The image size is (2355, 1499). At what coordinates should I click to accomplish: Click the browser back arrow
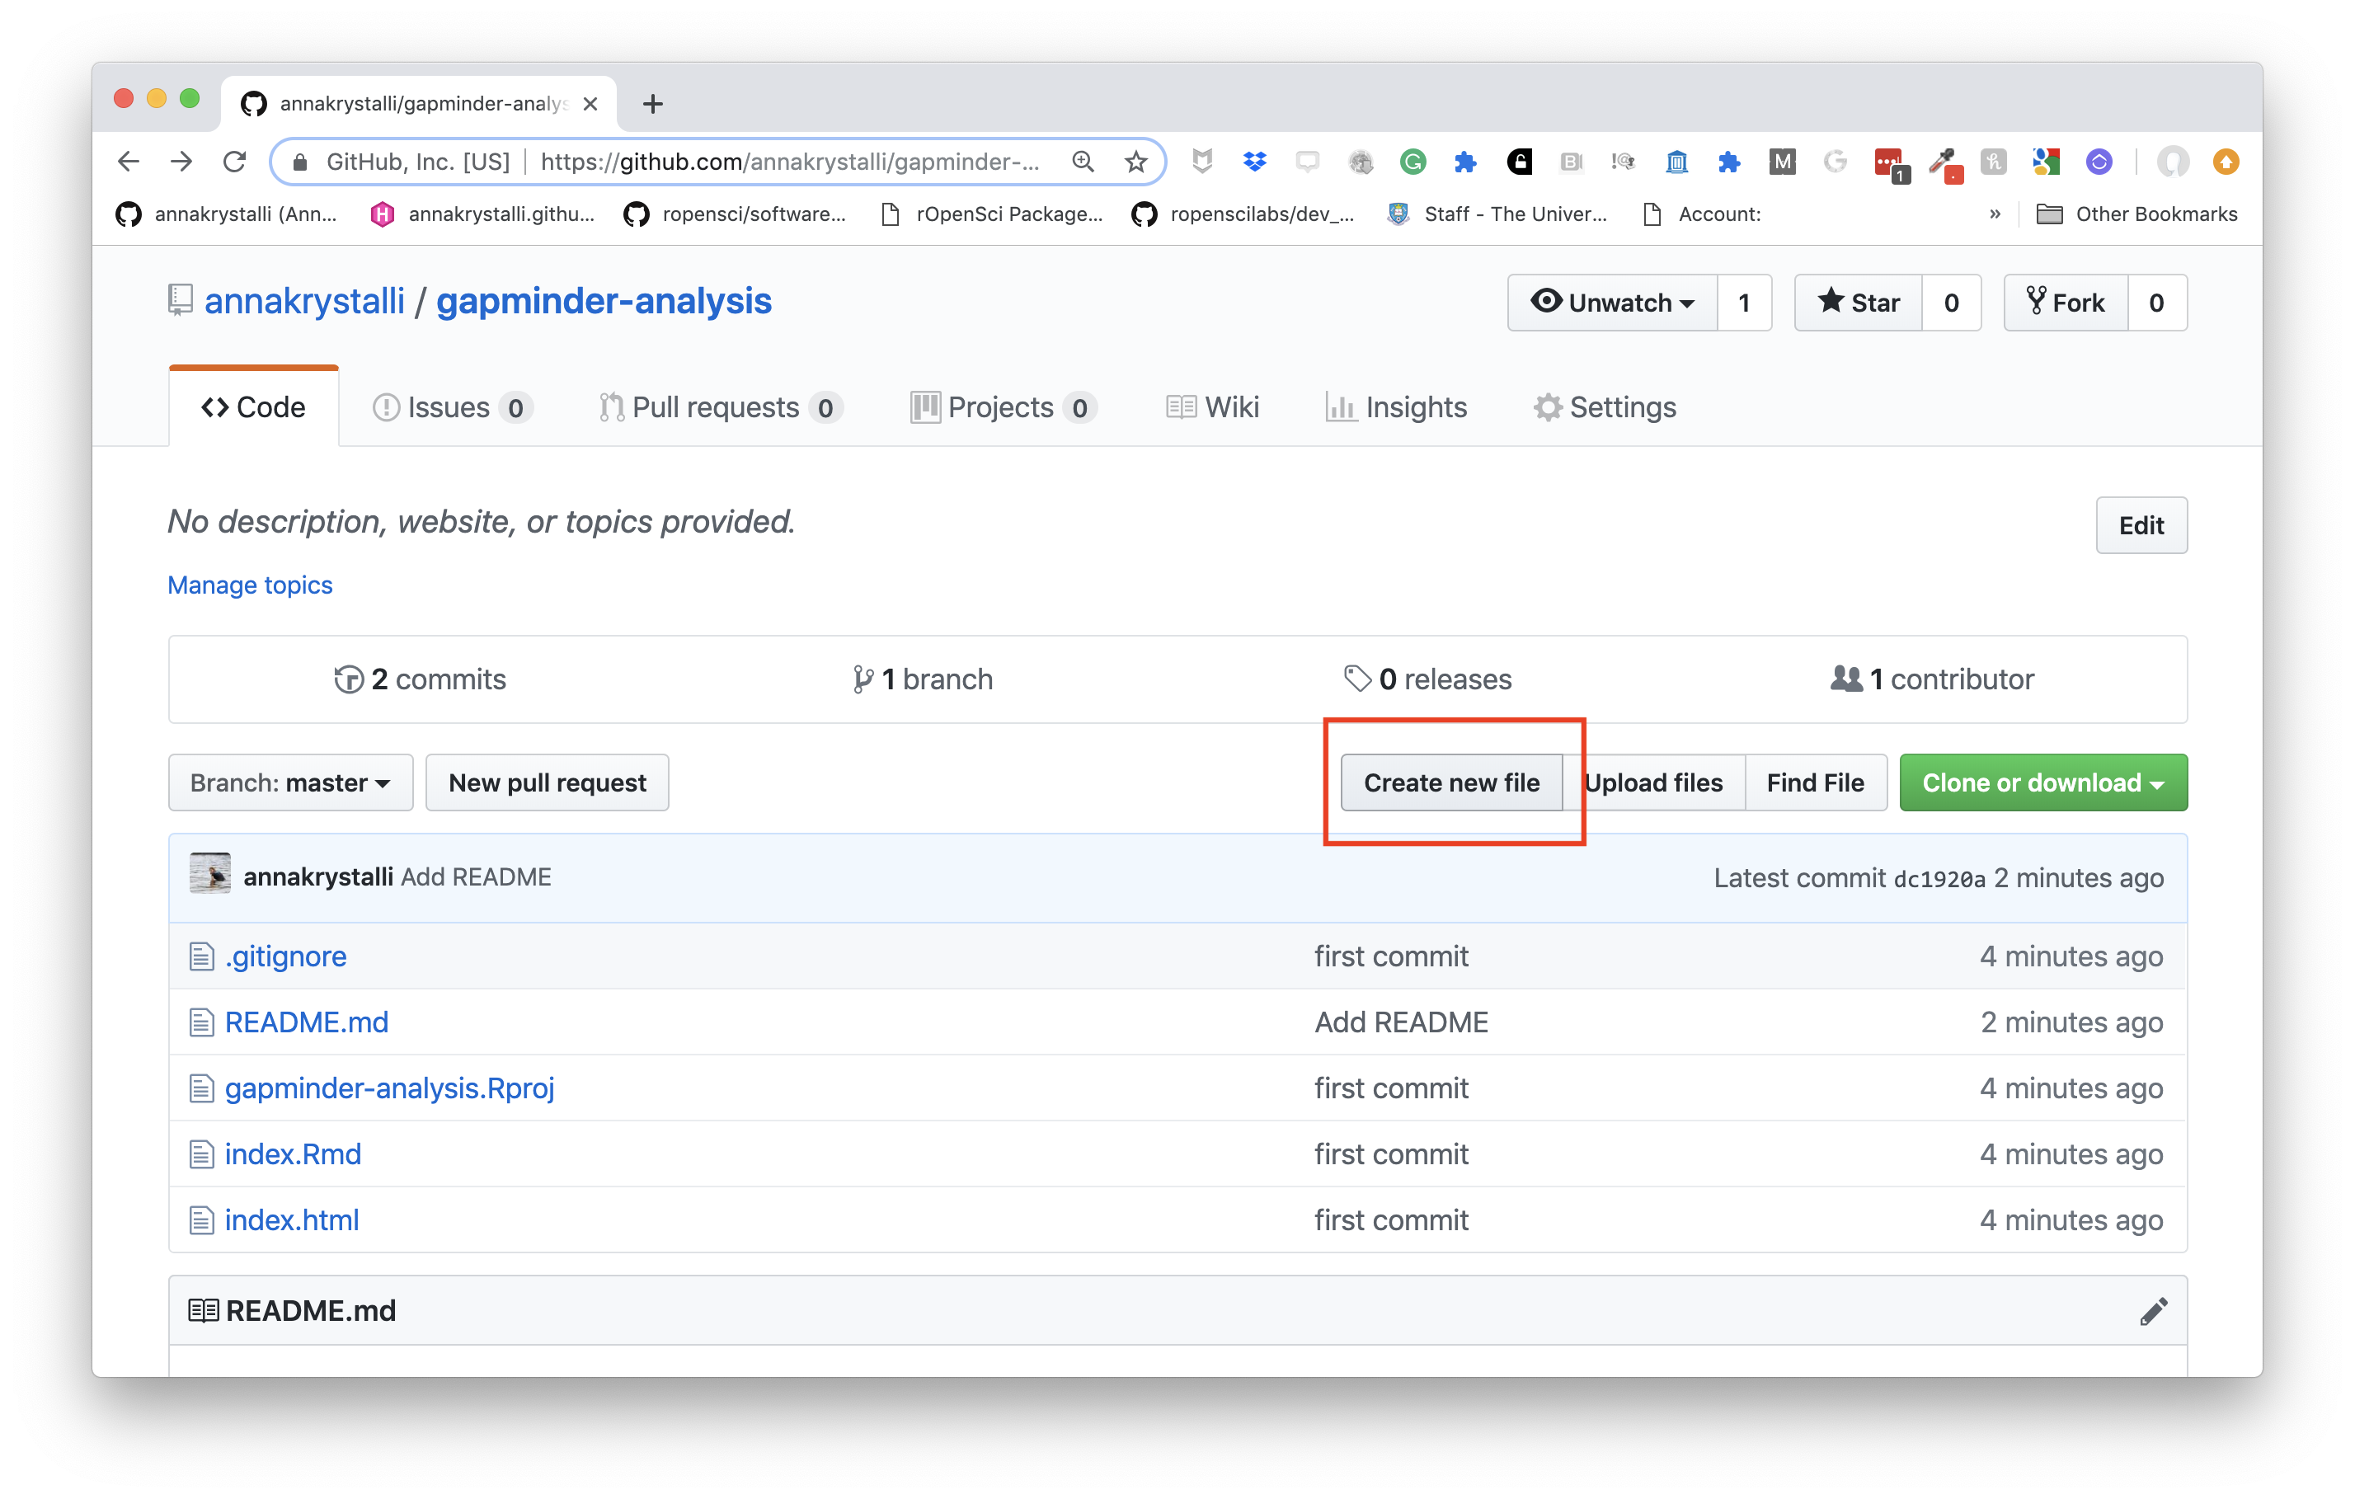click(x=129, y=162)
